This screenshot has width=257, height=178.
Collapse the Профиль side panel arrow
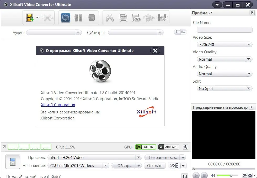pyautogui.click(x=252, y=13)
